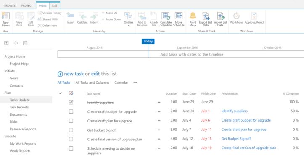Viewport: 304px width, 156px height.
Task: Toggle the select-all checkbox in header
Action: 71,93
